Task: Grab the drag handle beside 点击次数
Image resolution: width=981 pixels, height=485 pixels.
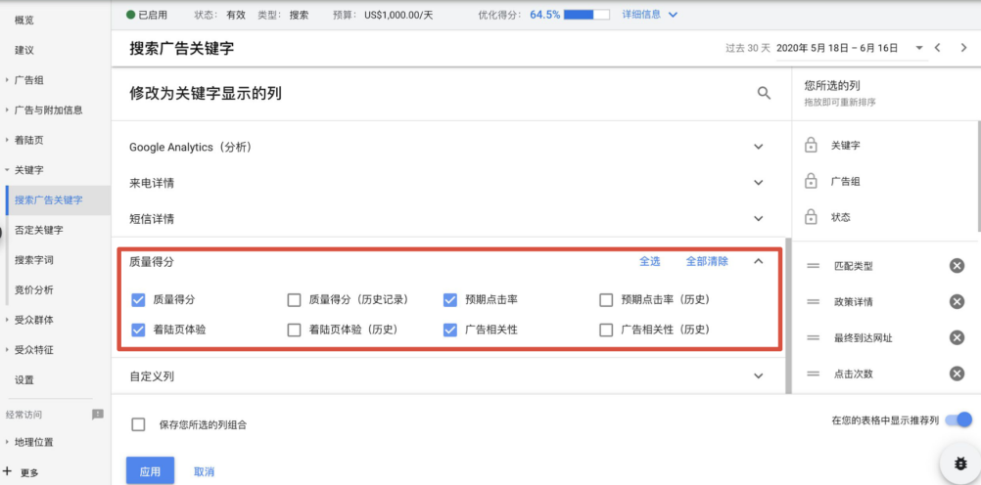Action: point(813,374)
